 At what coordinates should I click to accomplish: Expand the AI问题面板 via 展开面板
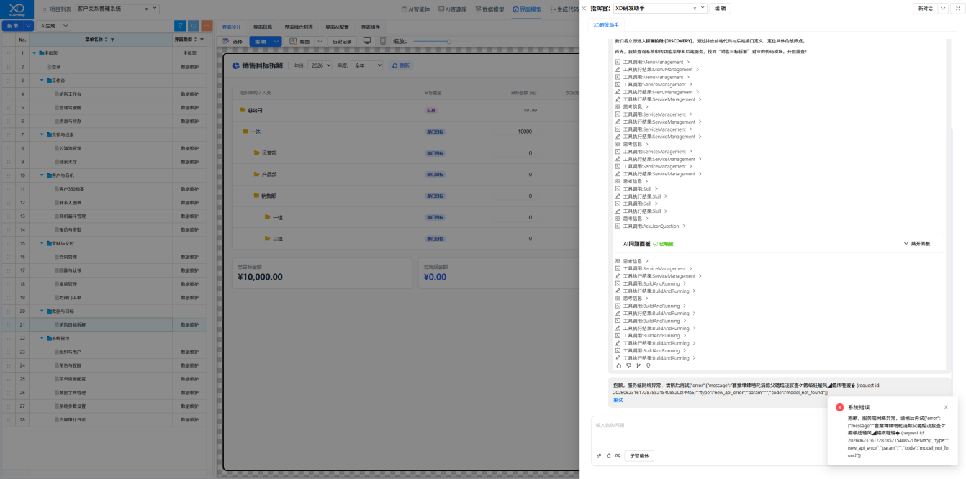[x=917, y=244]
